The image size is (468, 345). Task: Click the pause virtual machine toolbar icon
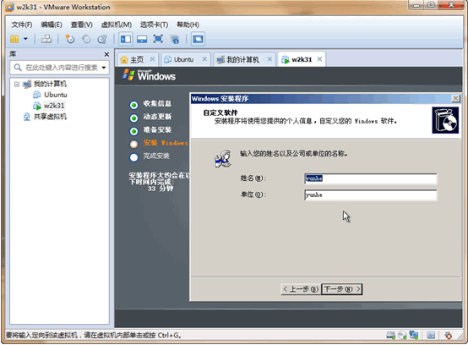14,39
